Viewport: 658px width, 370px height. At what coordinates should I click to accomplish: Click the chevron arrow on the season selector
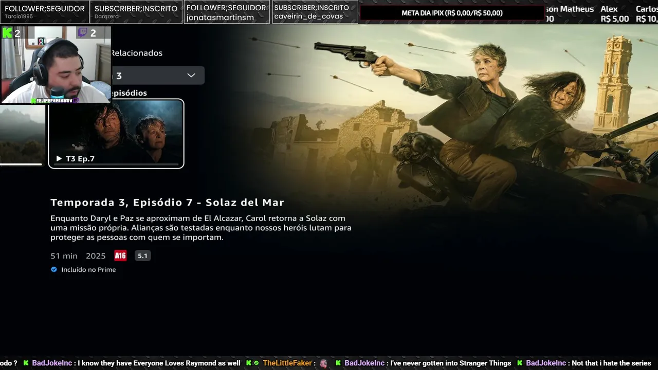[191, 76]
